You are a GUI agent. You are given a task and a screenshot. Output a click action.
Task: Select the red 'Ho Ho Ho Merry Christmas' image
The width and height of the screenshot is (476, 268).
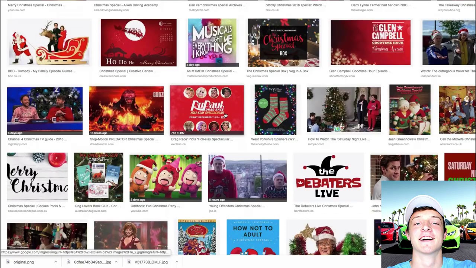(x=138, y=43)
